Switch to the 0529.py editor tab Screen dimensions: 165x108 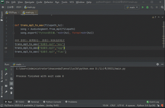(13, 12)
